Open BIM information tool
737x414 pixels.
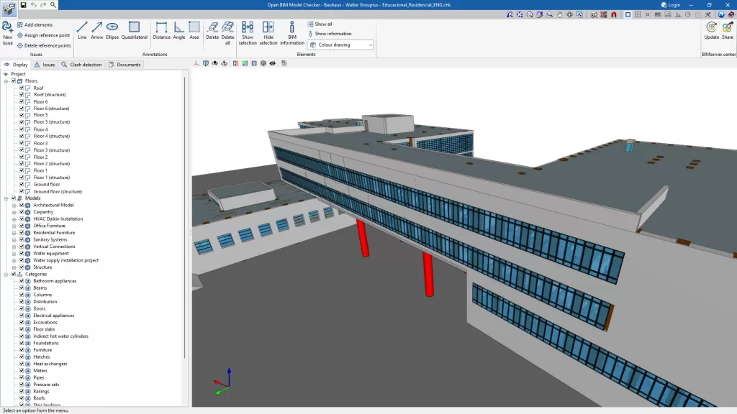tap(292, 33)
